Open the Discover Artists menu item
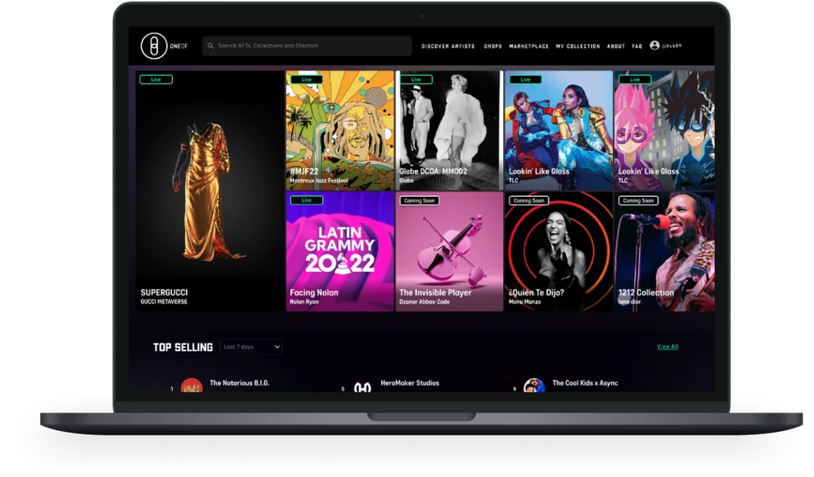 coord(448,46)
